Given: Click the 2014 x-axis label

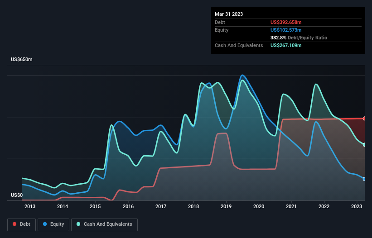Looking at the screenshot, I should pyautogui.click(x=63, y=206).
